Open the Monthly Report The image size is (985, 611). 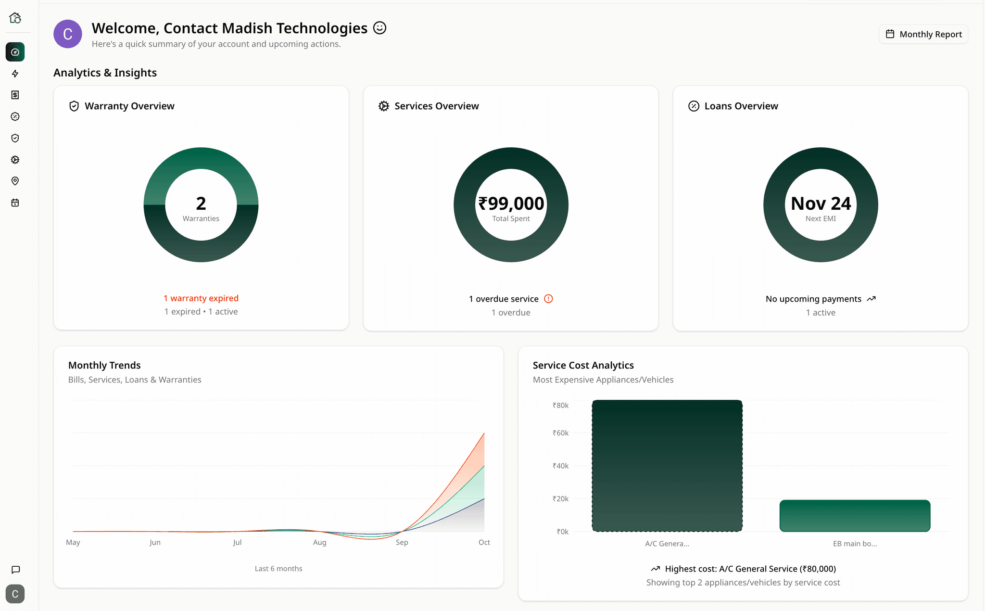923,34
